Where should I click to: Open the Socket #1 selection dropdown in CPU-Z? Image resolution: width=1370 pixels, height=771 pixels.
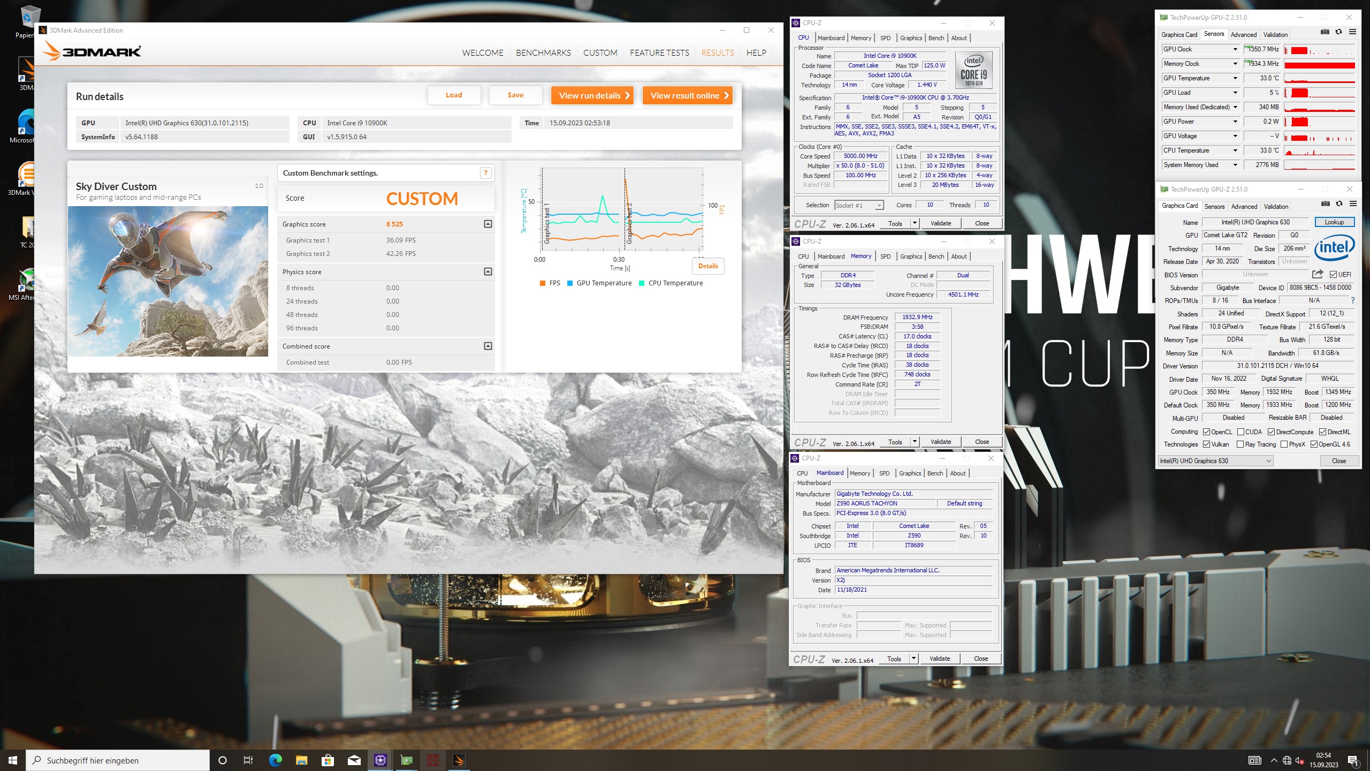(x=859, y=206)
